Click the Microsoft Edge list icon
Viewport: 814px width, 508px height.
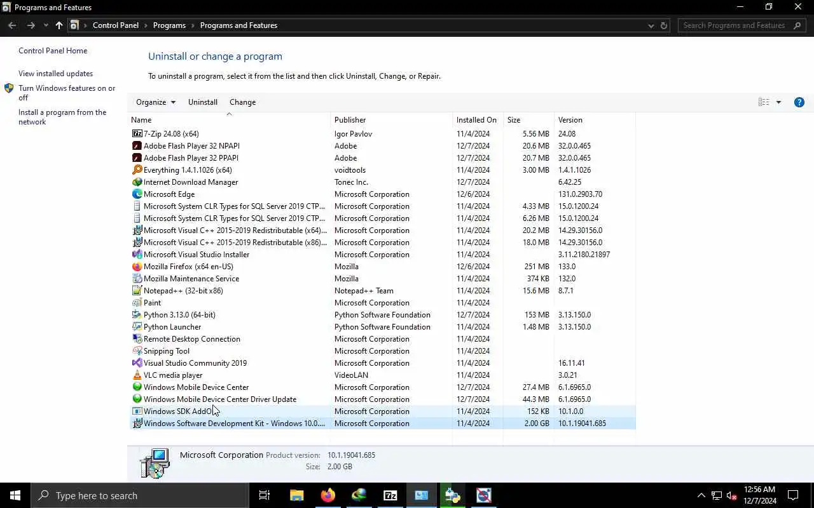(137, 194)
